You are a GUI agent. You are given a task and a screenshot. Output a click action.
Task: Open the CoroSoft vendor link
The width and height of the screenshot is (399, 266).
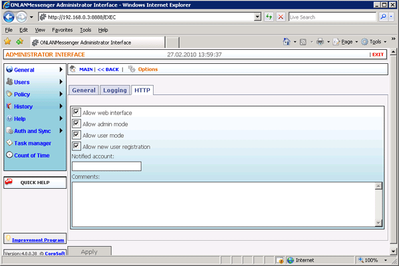[x=55, y=253]
